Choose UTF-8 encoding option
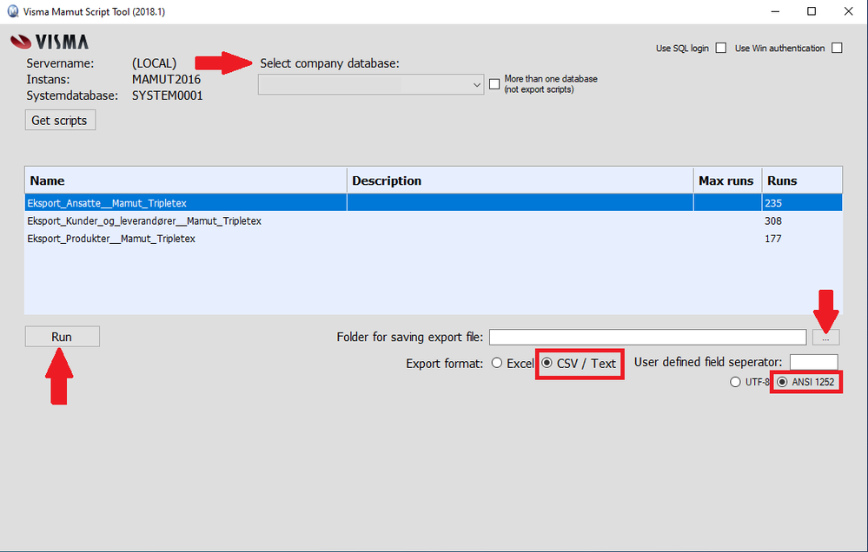The width and height of the screenshot is (868, 552). click(x=735, y=382)
